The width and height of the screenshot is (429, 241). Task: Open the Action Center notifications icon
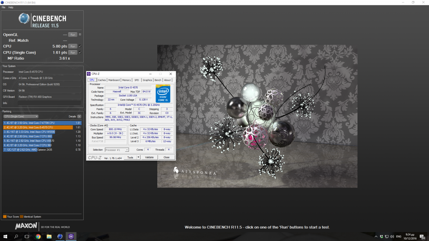pos(423,236)
